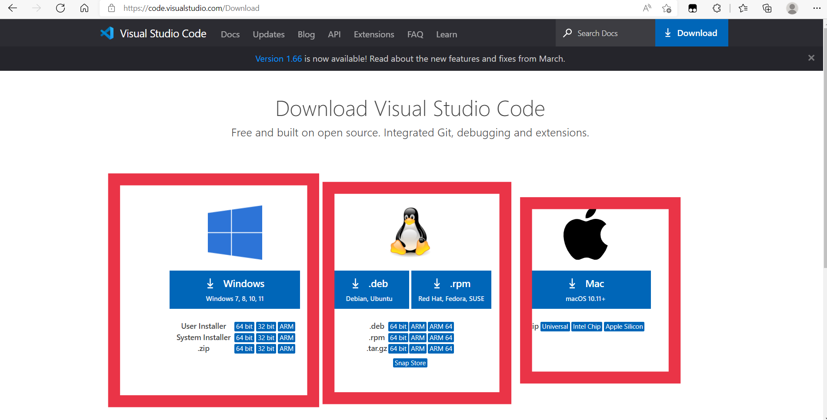The width and height of the screenshot is (827, 420).
Task: Select the .rpm row ARM link
Action: click(x=418, y=338)
